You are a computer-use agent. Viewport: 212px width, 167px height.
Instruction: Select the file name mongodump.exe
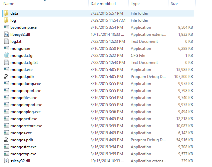[25, 84]
